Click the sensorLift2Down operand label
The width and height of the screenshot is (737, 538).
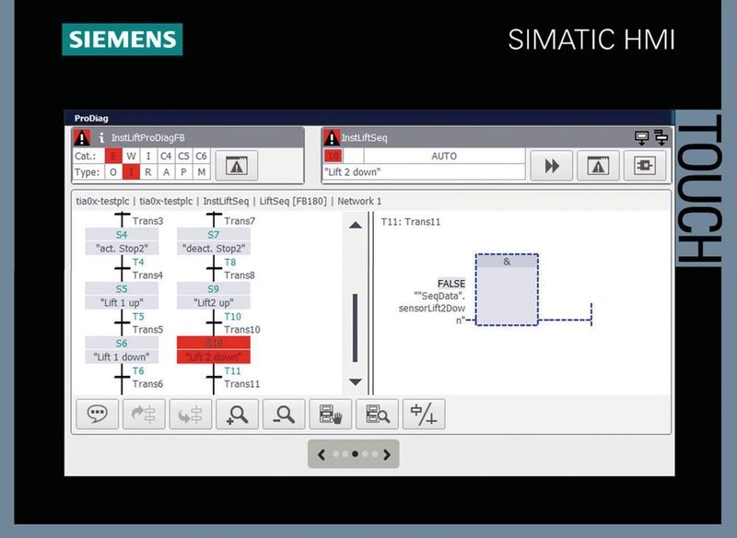point(432,309)
